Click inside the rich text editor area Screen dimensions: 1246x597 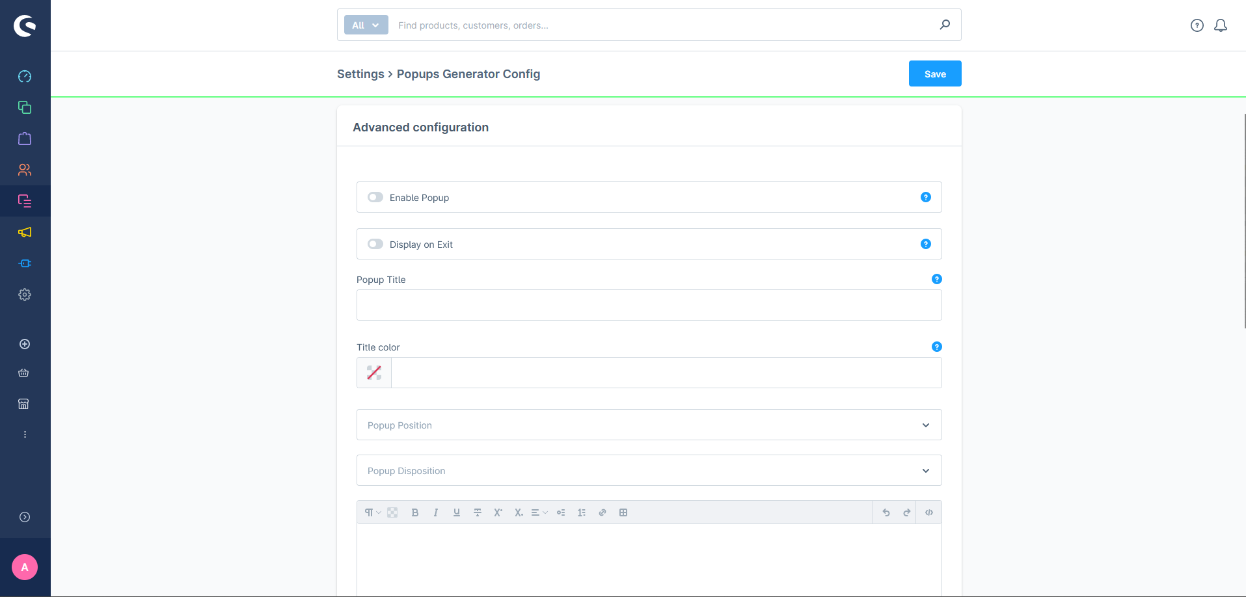649,559
